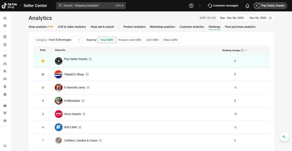Open the sparkle AI assistant floating button
This screenshot has height=151, width=292.
click(284, 137)
